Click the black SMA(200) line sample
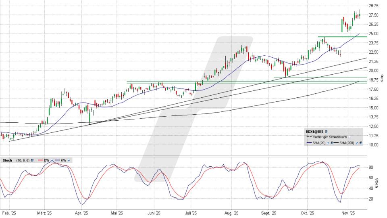Viewport: 387px width, 218px height. point(336,143)
